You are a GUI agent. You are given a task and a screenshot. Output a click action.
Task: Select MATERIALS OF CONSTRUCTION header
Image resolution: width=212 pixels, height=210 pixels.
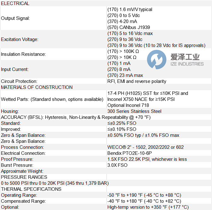coord(37,87)
